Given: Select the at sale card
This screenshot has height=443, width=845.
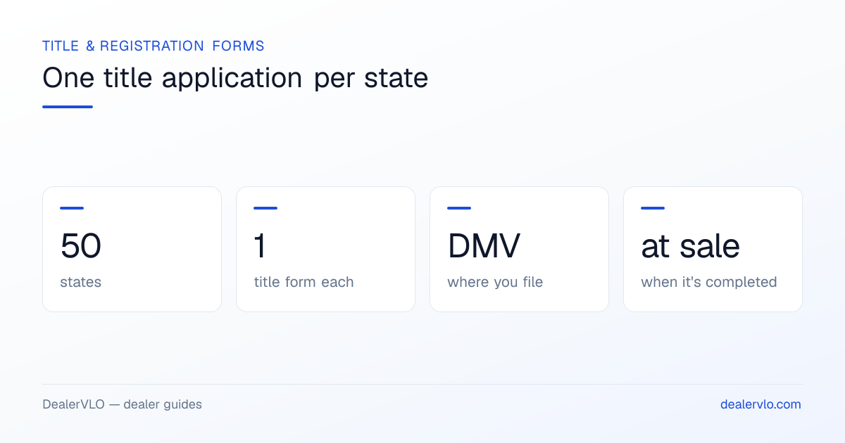Looking at the screenshot, I should point(713,249).
